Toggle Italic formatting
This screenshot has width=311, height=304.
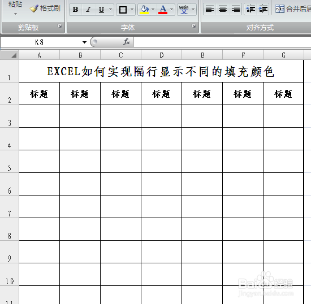(x=88, y=9)
